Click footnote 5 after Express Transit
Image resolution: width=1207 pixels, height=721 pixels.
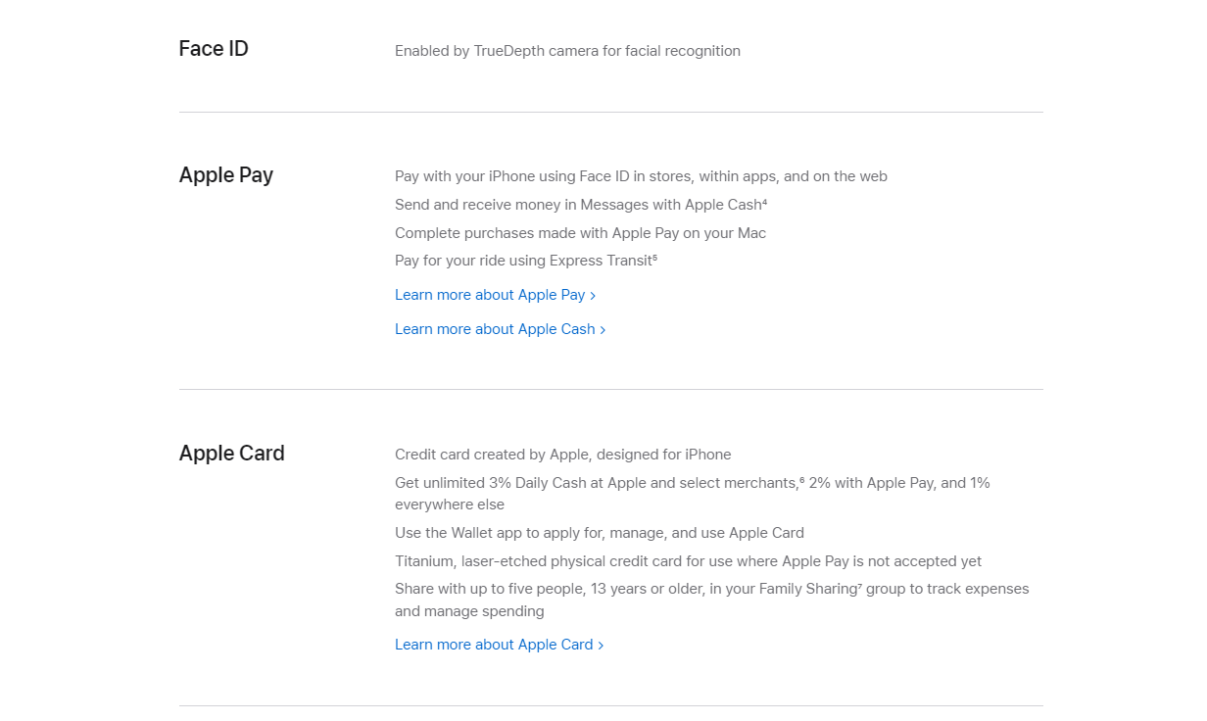[x=654, y=258]
